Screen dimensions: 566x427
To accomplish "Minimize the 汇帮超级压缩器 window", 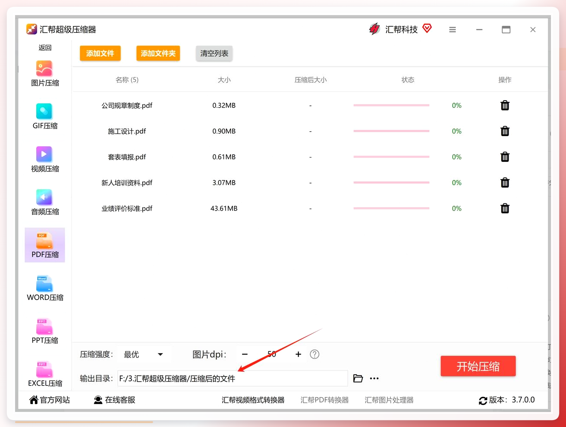I will pos(479,30).
